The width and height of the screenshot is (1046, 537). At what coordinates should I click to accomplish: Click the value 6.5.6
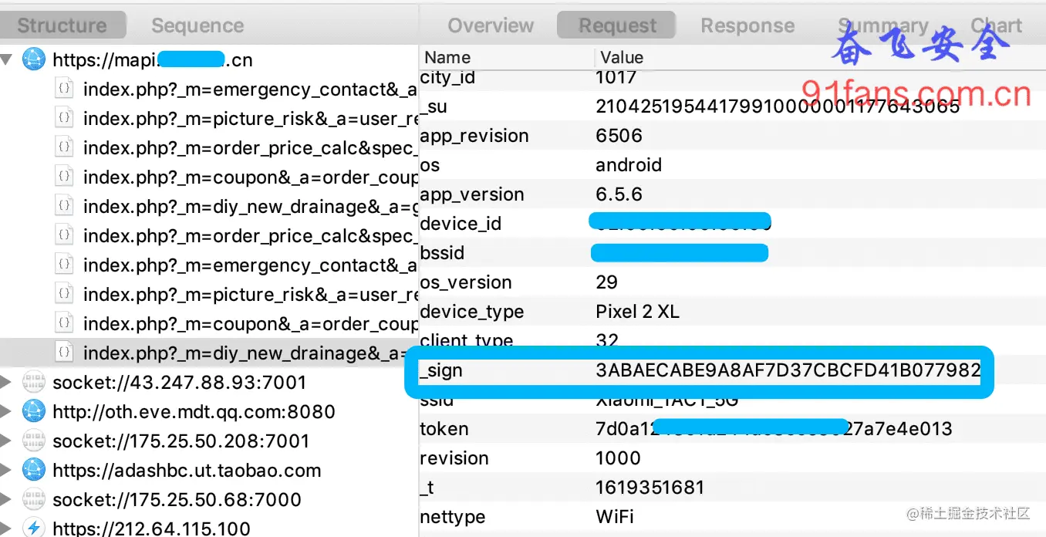(619, 194)
